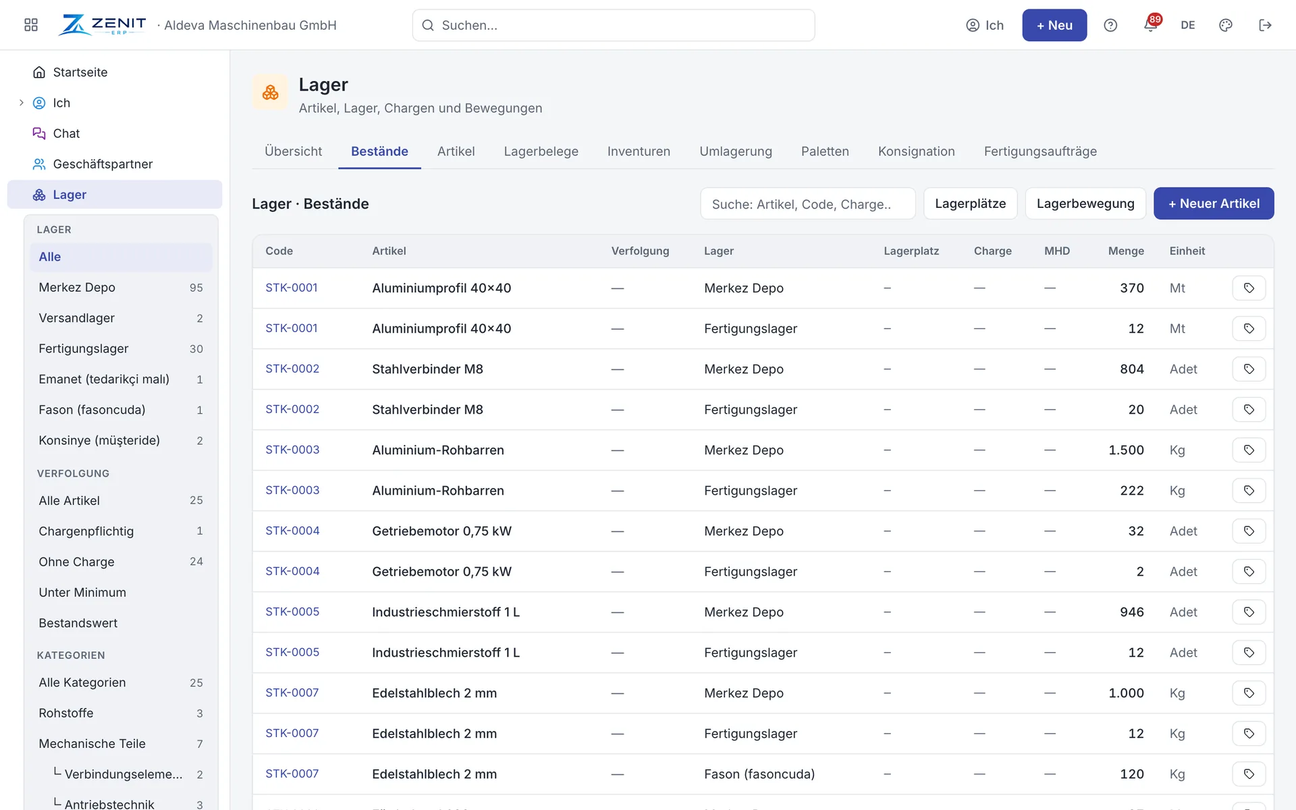Click tag icon for Industrieschmierstoff 946 Adet row

click(x=1249, y=612)
